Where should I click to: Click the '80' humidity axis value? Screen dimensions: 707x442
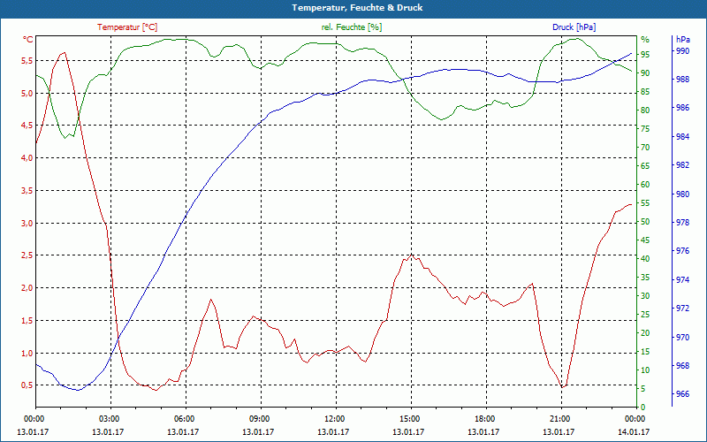[x=645, y=110]
